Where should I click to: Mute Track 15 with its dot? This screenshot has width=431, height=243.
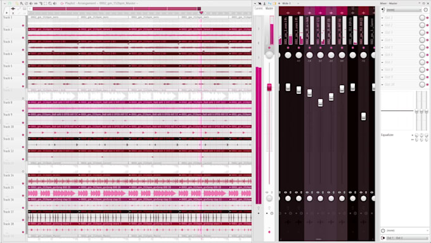click(x=23, y=195)
